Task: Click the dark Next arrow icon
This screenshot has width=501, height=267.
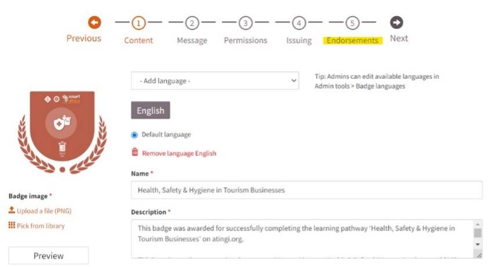Action: click(x=396, y=23)
